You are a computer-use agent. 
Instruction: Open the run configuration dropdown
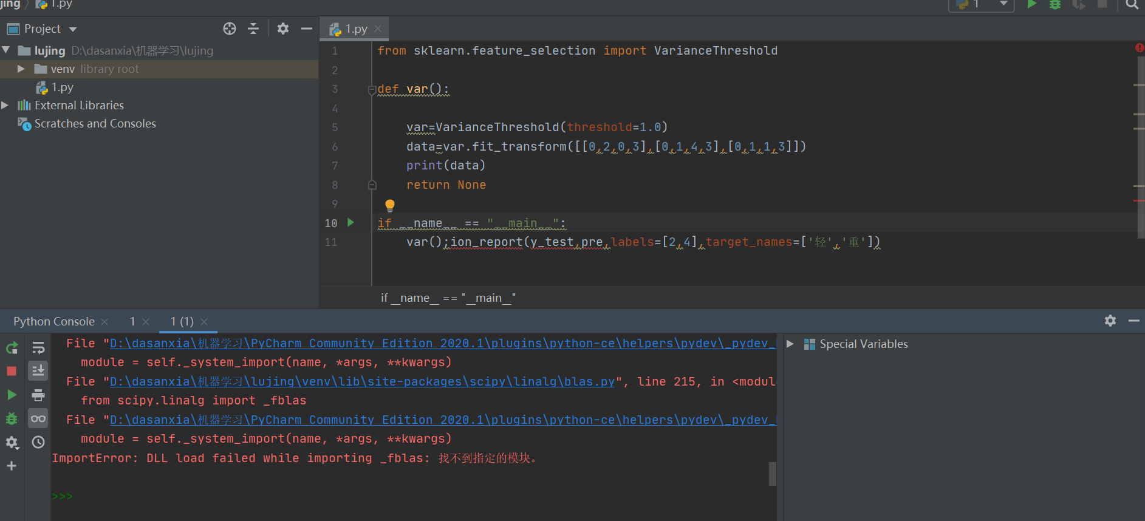982,5
